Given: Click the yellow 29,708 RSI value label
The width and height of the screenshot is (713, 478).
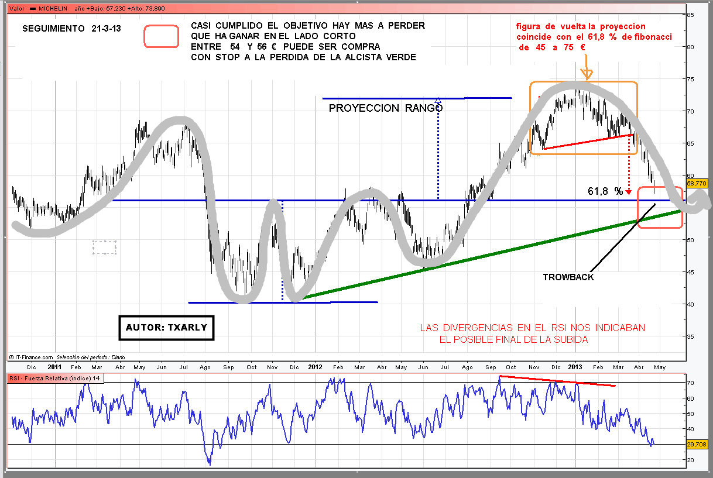Looking at the screenshot, I should point(697,445).
